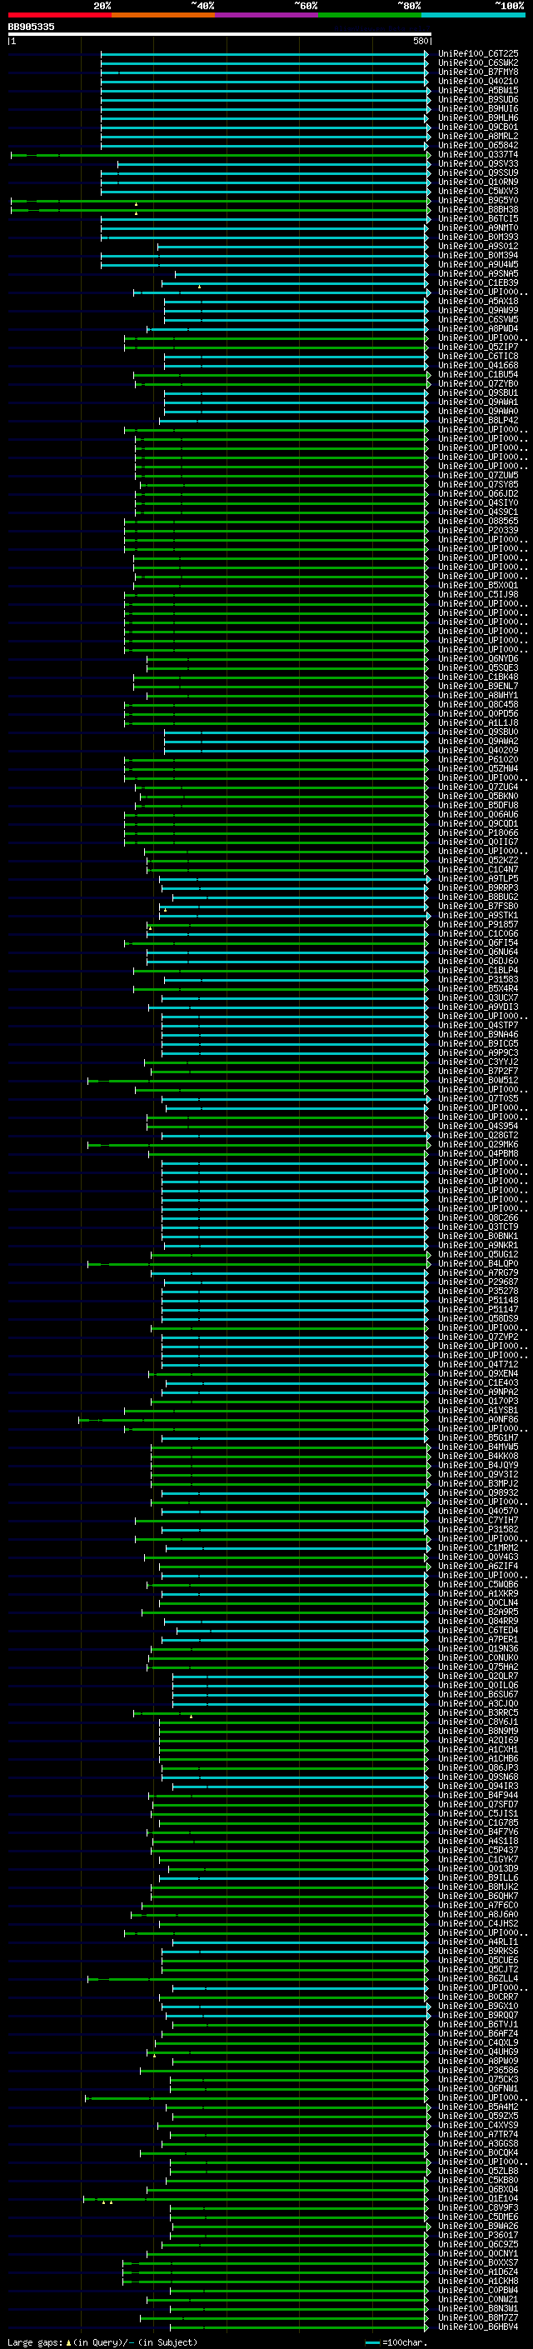Image resolution: width=533 pixels, height=2349 pixels.
Task: Select label UniRef100_A9S012
Action: click(477, 246)
